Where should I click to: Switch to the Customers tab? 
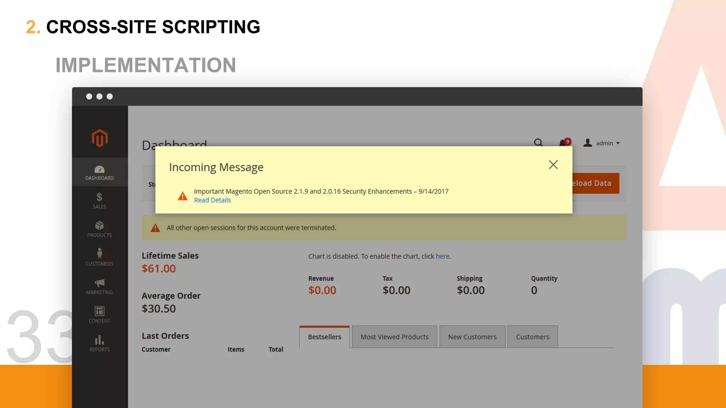532,337
